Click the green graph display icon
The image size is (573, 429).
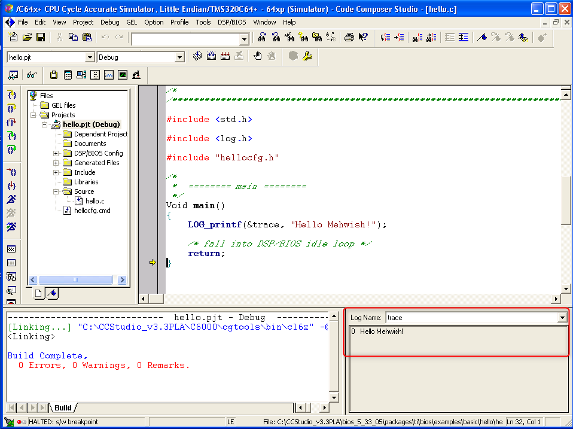[123, 75]
